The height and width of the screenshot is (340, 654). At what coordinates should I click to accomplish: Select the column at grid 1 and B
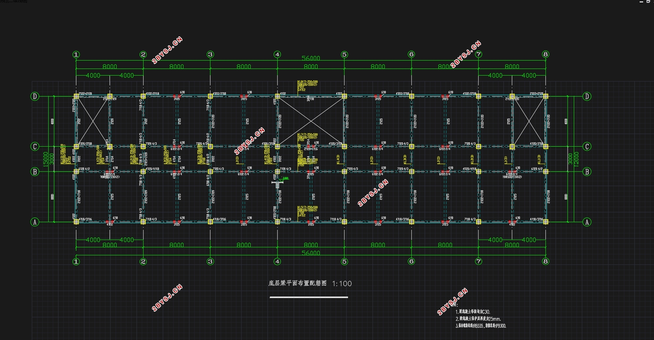click(x=76, y=171)
